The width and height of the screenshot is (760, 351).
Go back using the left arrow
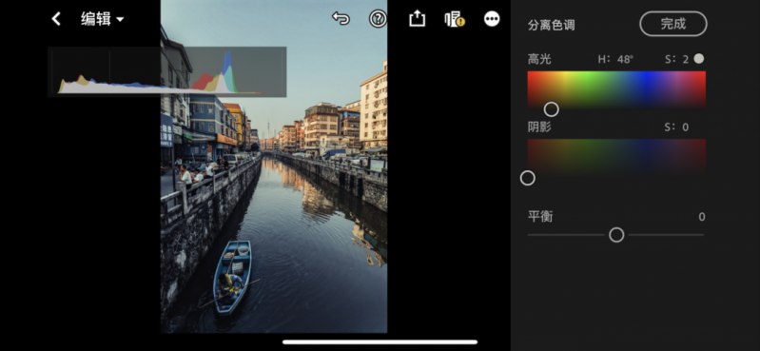[x=56, y=19]
